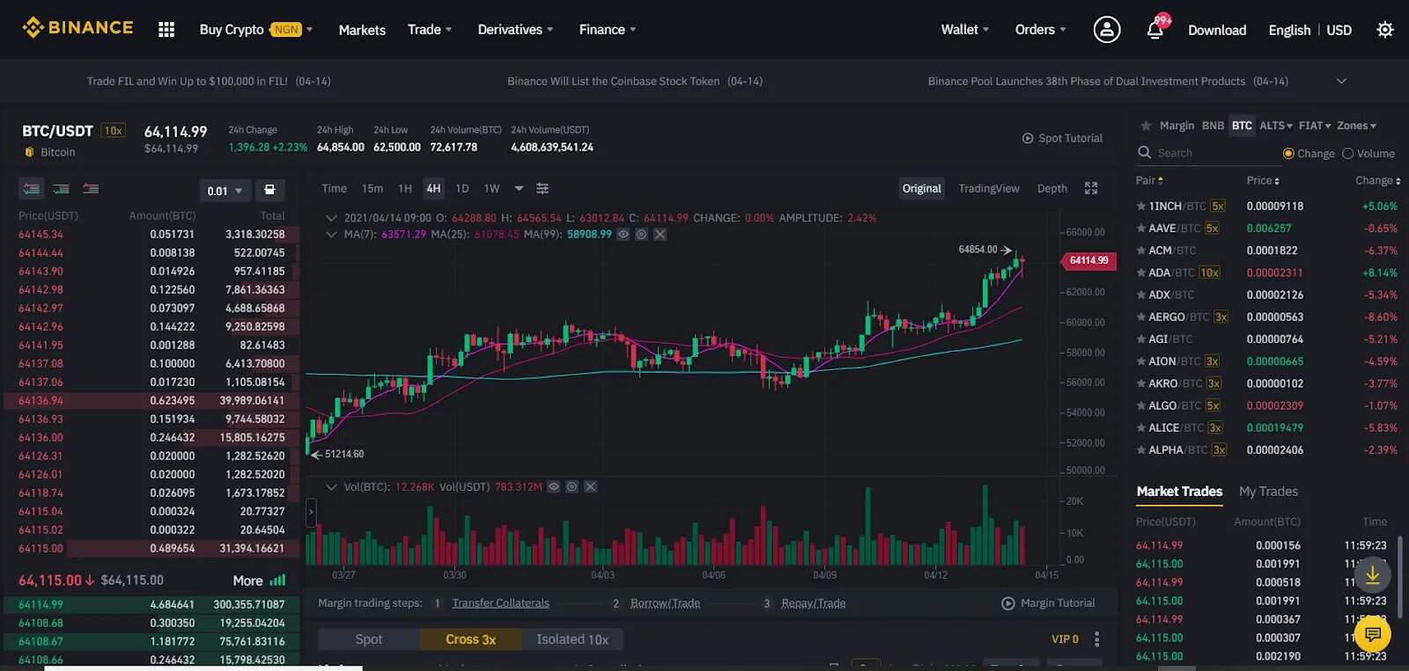Viewport: 1409px width, 671px height.
Task: Star the ADA/BTC pair
Action: tap(1141, 273)
